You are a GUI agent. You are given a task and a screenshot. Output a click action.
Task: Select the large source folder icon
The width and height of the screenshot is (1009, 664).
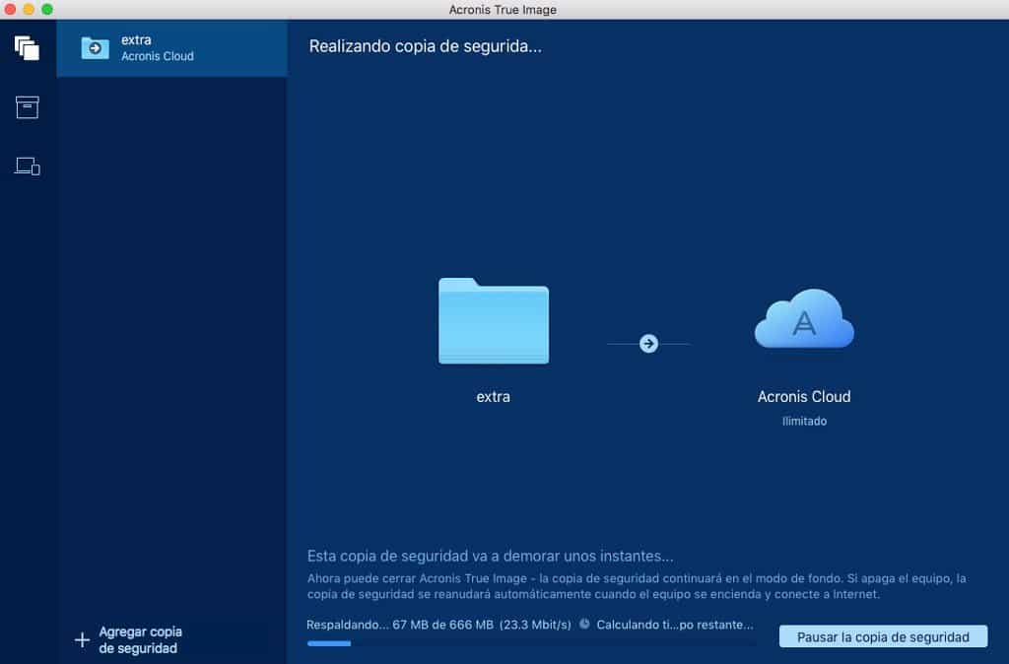click(x=493, y=321)
